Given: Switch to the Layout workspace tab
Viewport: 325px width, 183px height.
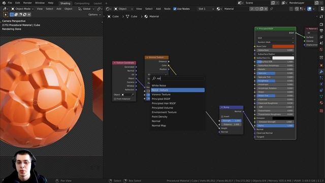Looking at the screenshot, I should coord(97,4).
